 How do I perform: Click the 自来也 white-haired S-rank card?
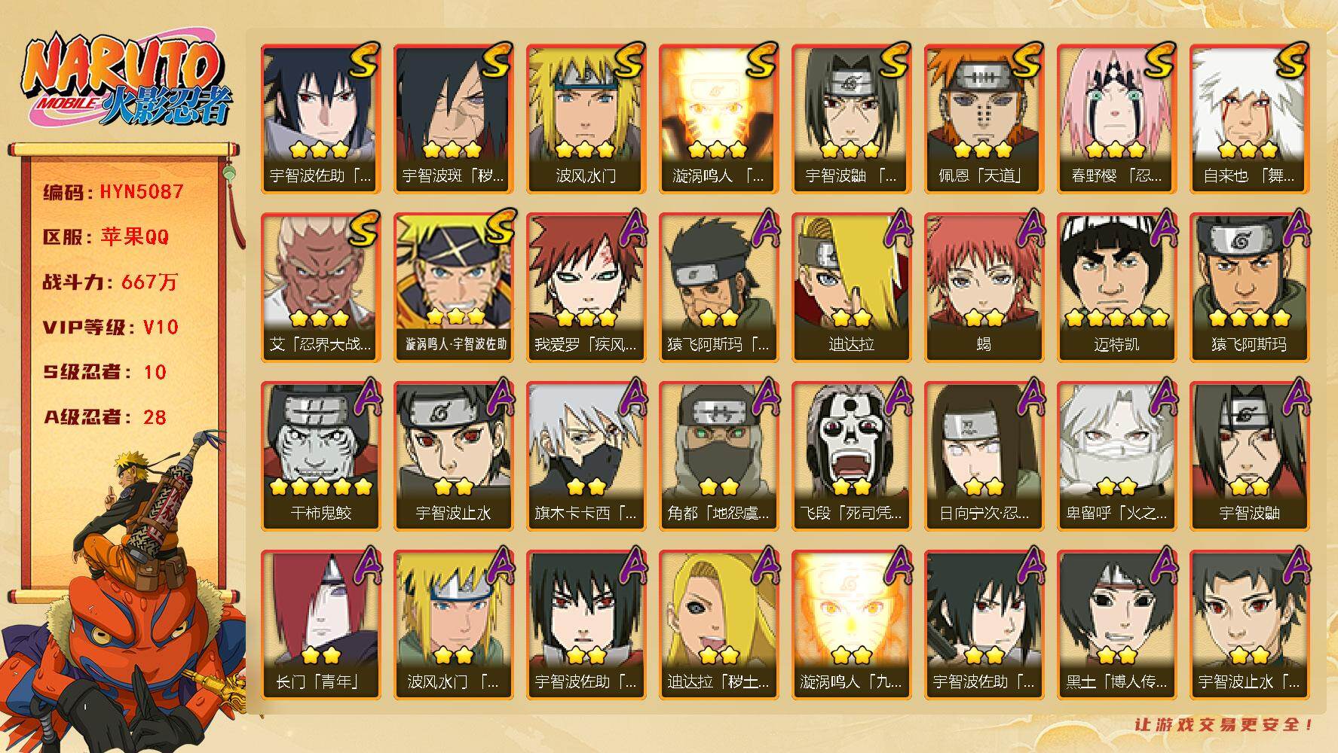pos(1249,119)
